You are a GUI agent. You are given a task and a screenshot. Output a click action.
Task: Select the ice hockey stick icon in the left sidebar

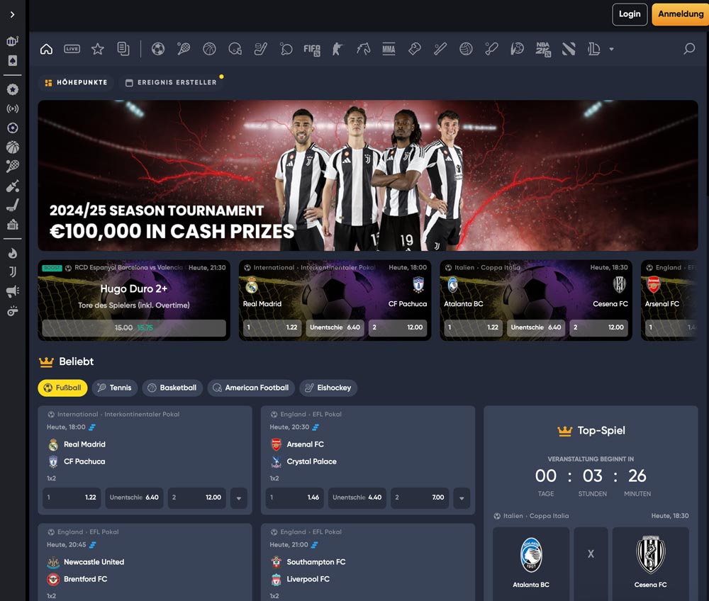coord(13,205)
